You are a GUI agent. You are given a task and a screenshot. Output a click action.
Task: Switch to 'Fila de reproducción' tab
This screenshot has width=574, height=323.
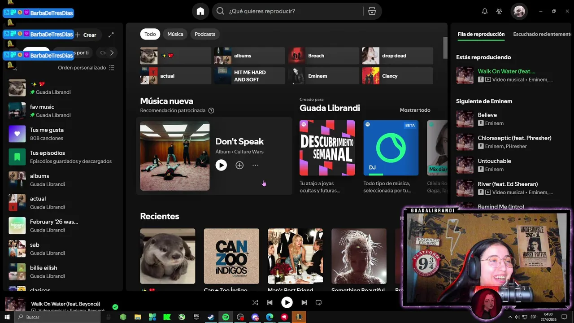481,34
